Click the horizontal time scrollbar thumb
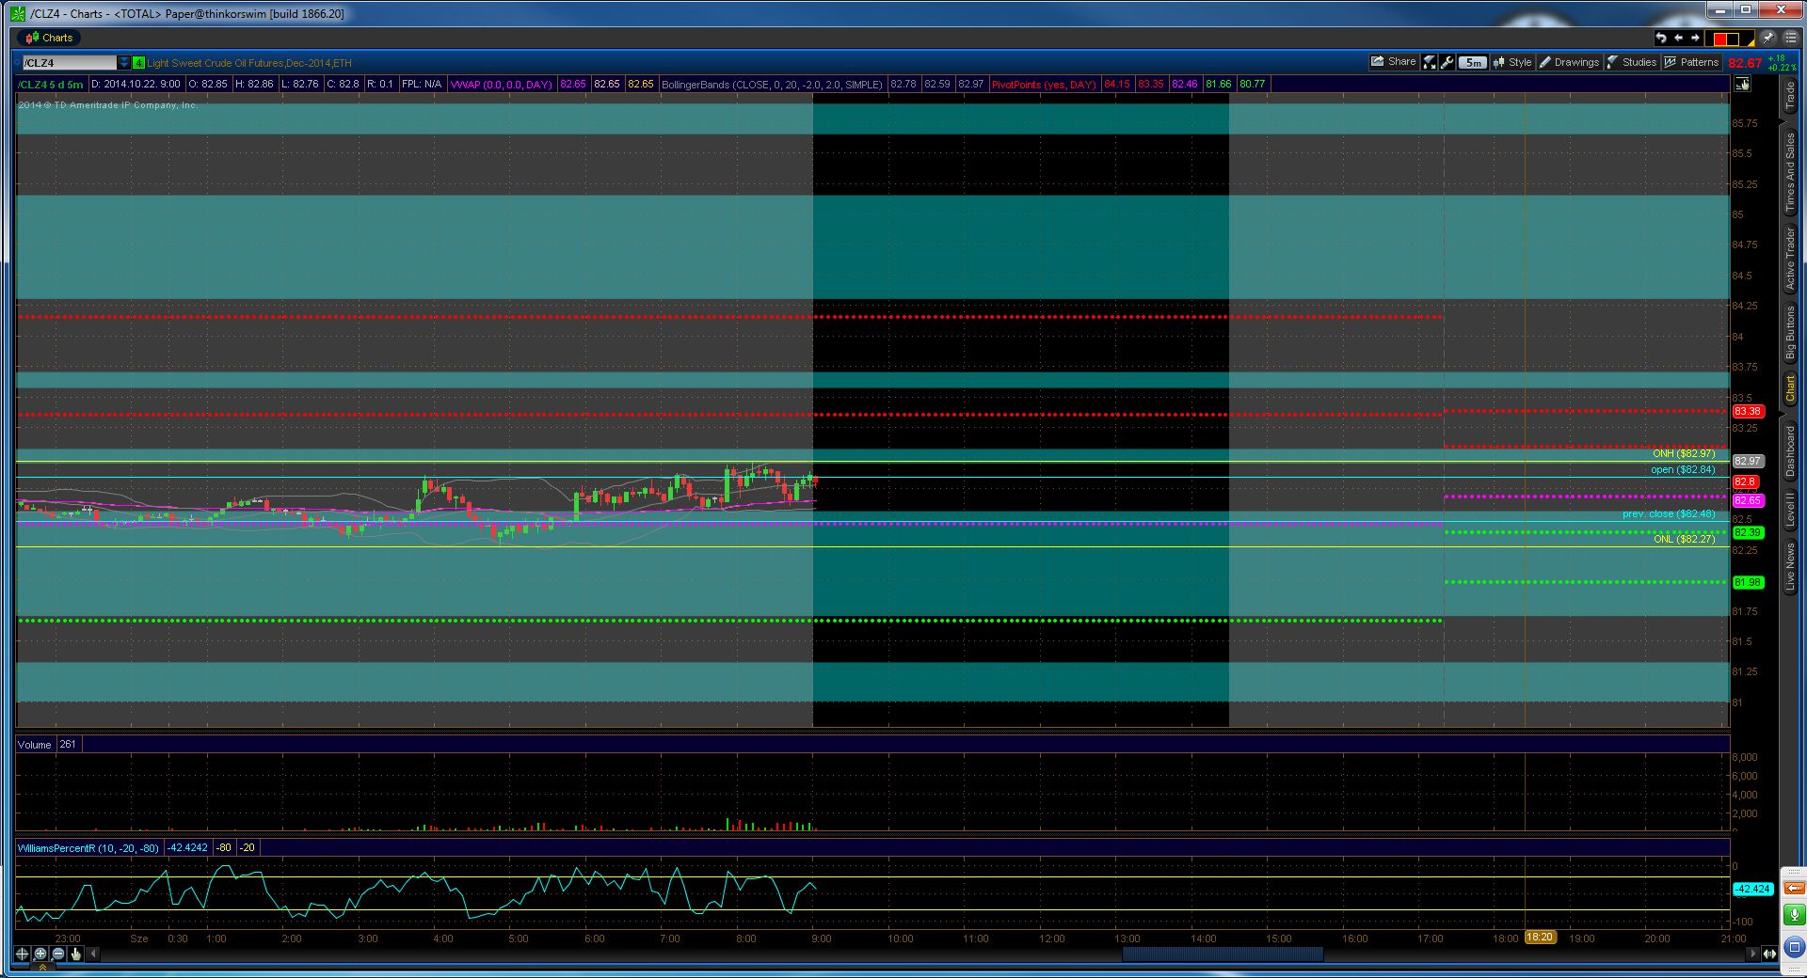1807x978 pixels. point(1223,954)
